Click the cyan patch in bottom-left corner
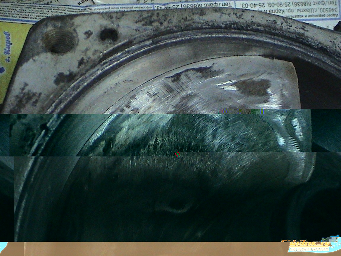 click(4, 247)
